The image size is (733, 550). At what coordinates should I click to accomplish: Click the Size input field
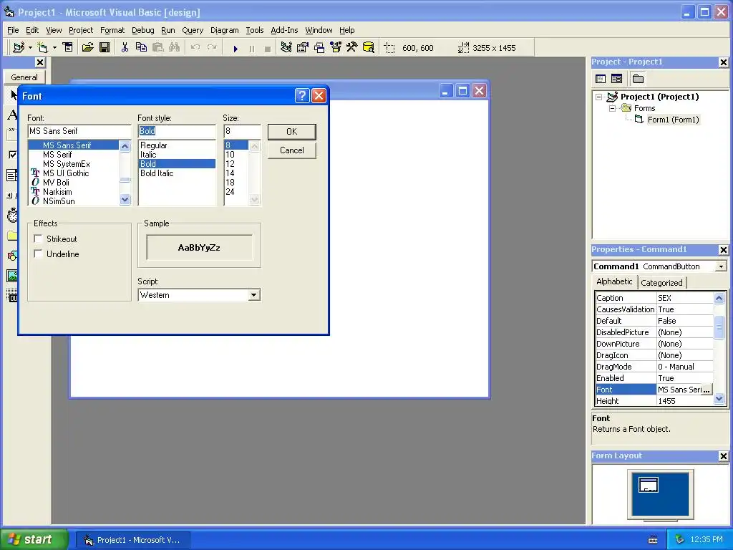pos(242,132)
